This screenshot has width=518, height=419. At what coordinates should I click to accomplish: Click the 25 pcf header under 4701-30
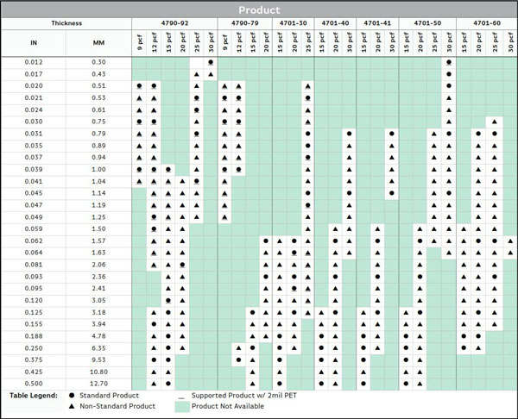308,42
